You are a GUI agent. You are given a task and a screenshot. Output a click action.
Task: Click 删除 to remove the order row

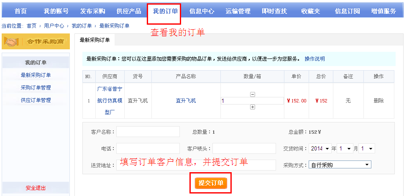tap(379, 101)
